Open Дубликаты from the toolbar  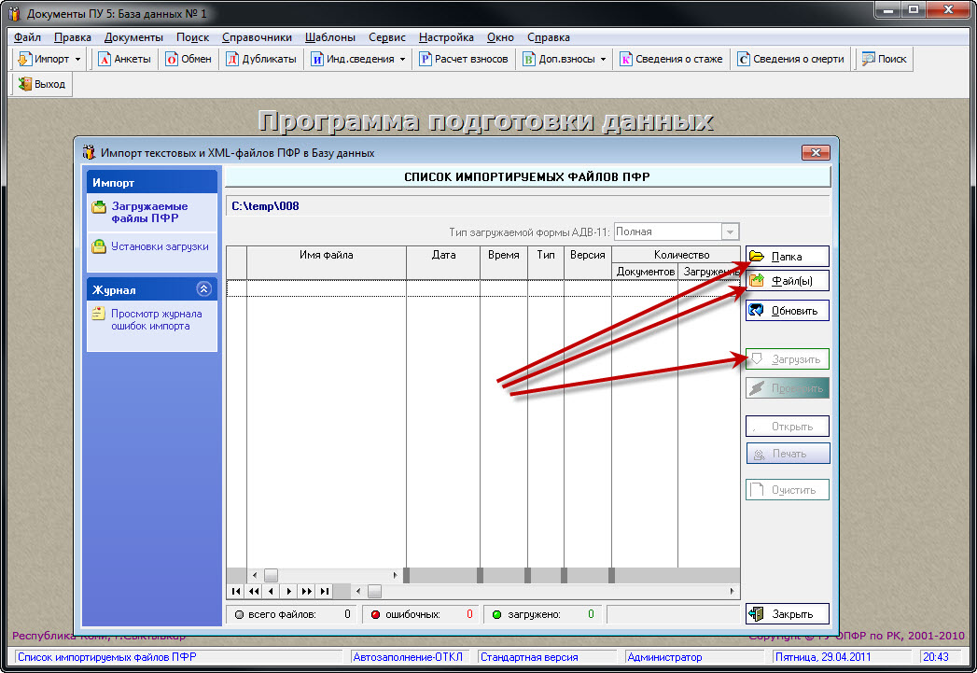click(x=260, y=59)
